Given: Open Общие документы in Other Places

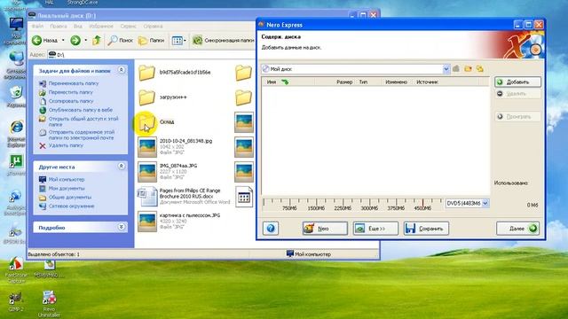Looking at the screenshot, I should (x=70, y=197).
